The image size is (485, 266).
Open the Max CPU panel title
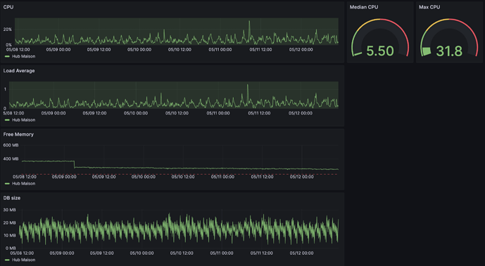tap(429, 7)
